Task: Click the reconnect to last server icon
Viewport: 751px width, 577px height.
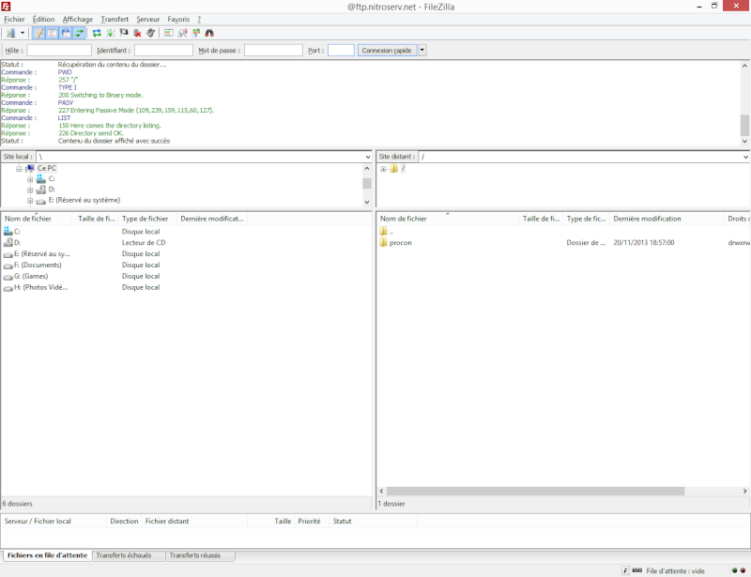Action: pos(150,33)
